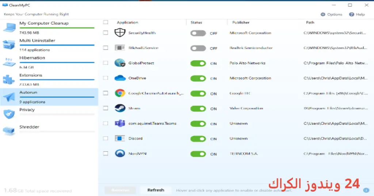The height and width of the screenshot is (196, 374).
Task: Click the 'Palo Alto Networks' publisher text
Action: [x=247, y=63]
